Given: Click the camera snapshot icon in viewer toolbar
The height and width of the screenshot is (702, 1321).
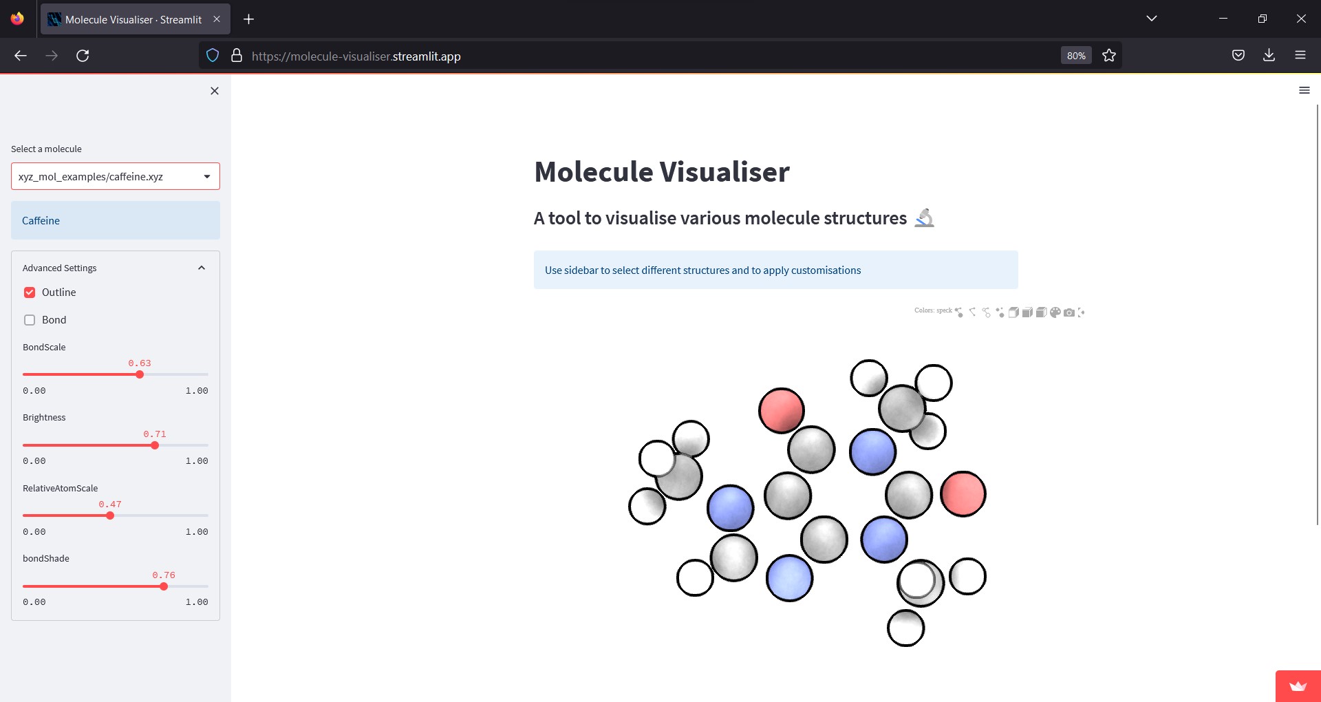Looking at the screenshot, I should (x=1069, y=312).
